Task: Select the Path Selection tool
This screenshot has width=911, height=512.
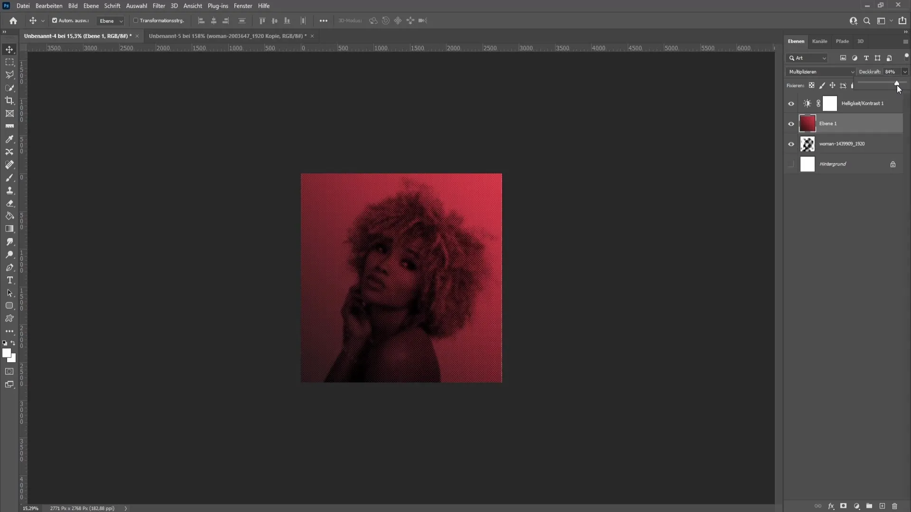Action: [9, 293]
